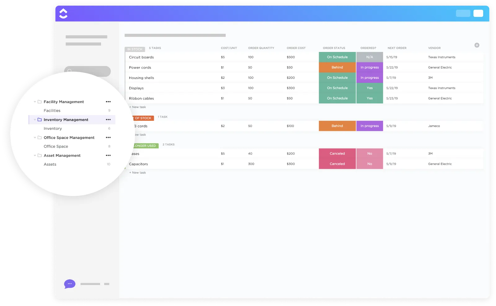Viewport: 496px width, 306px height.
Task: Change Displays On Schedule status
Action: click(337, 88)
